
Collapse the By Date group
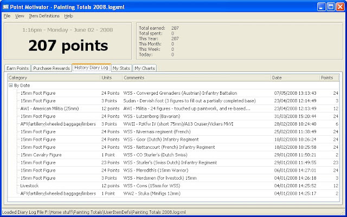[11, 86]
